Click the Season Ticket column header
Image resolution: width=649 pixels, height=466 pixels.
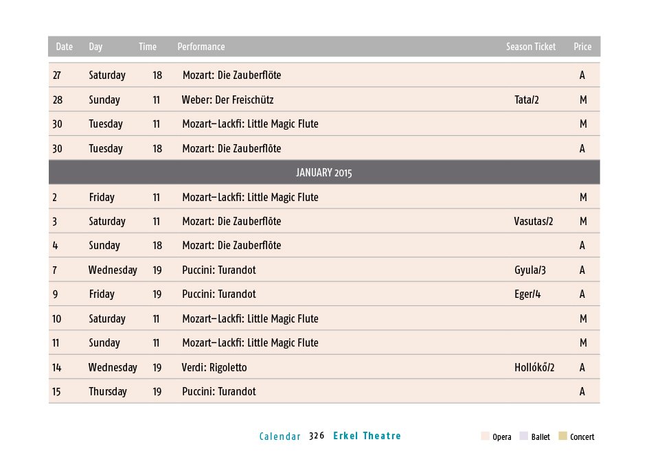pos(531,47)
